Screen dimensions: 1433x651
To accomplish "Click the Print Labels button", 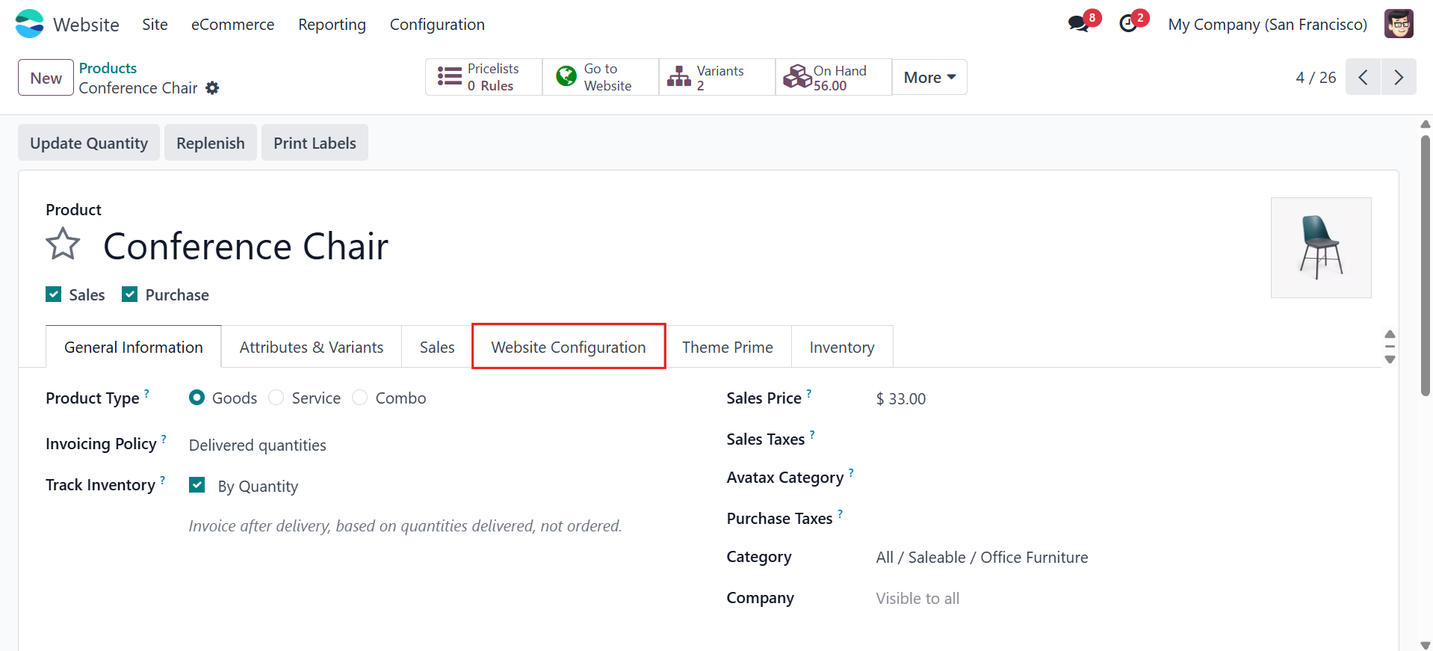I will [315, 143].
